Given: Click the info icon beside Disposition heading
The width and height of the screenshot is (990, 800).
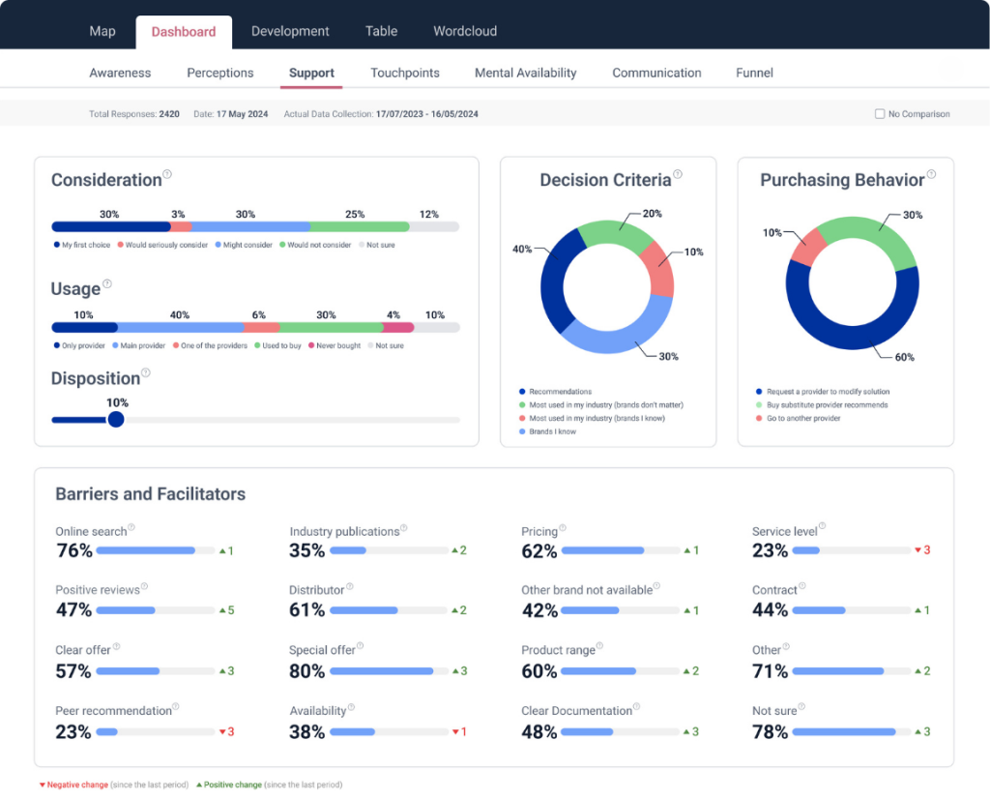Looking at the screenshot, I should 146,372.
